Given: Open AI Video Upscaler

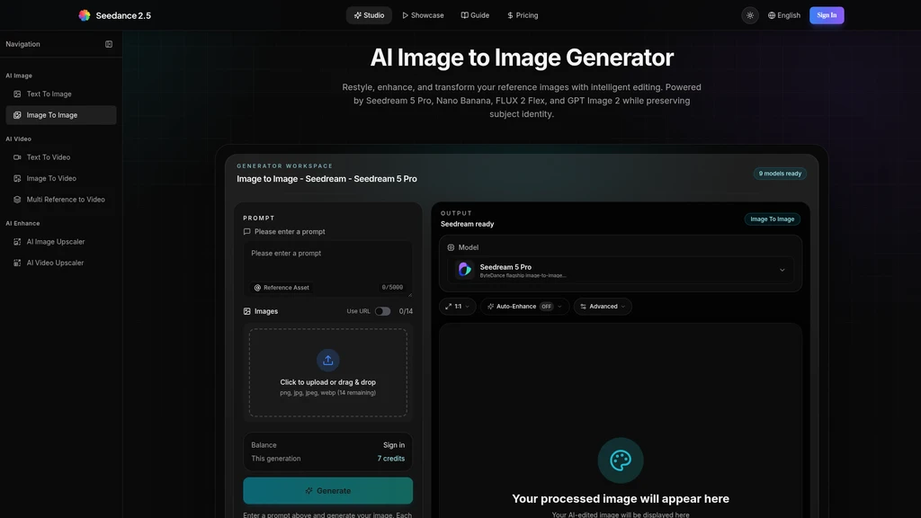Looking at the screenshot, I should click(61, 263).
